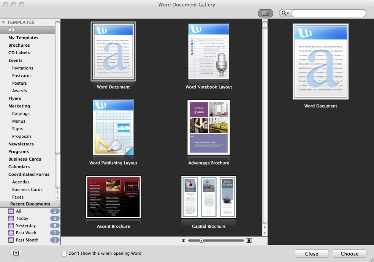The image size is (374, 262).
Task: Select Invitations subcategory
Action: (x=23, y=68)
